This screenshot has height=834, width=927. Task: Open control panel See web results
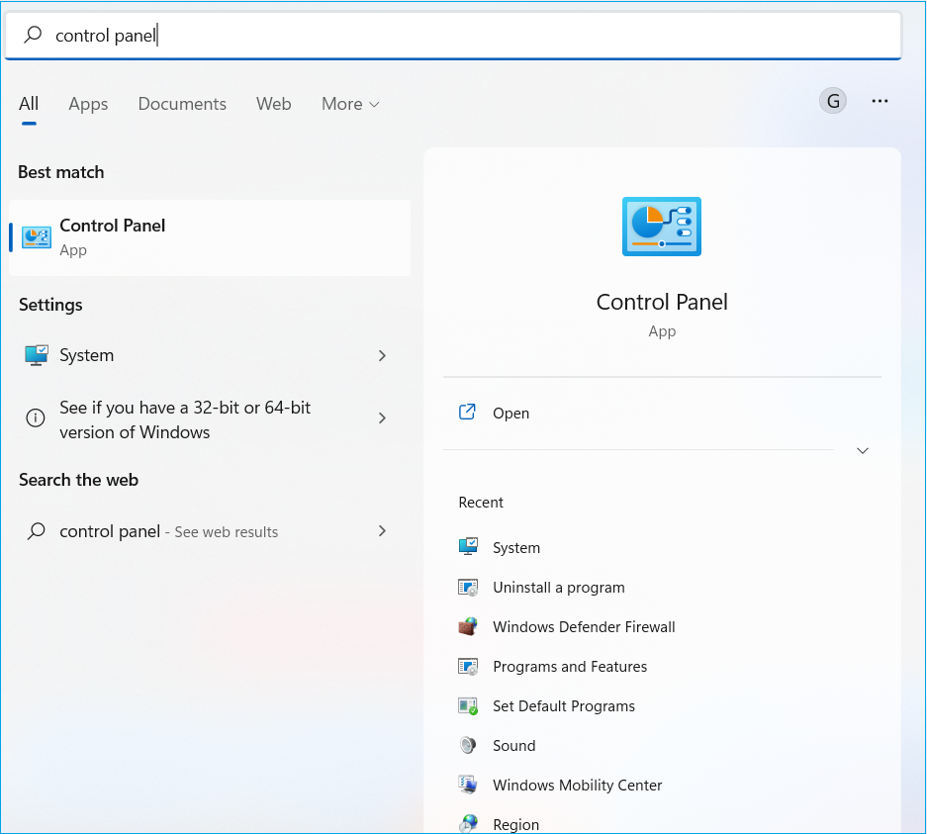pyautogui.click(x=210, y=531)
